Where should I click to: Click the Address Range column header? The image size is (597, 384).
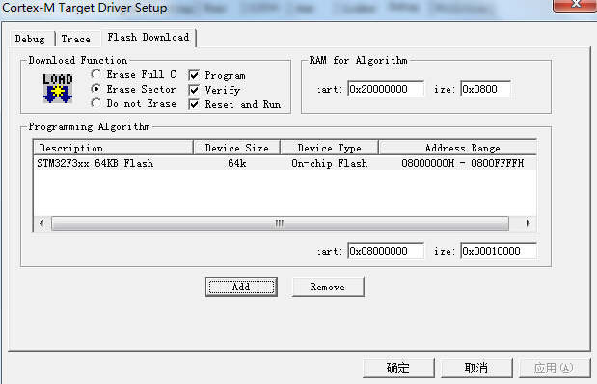(458, 148)
